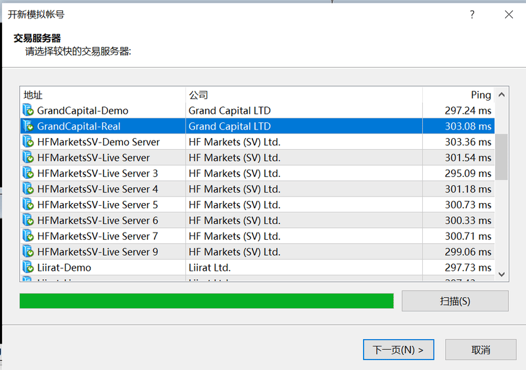Select HFMarketsSV-Live Server 9

(97, 252)
